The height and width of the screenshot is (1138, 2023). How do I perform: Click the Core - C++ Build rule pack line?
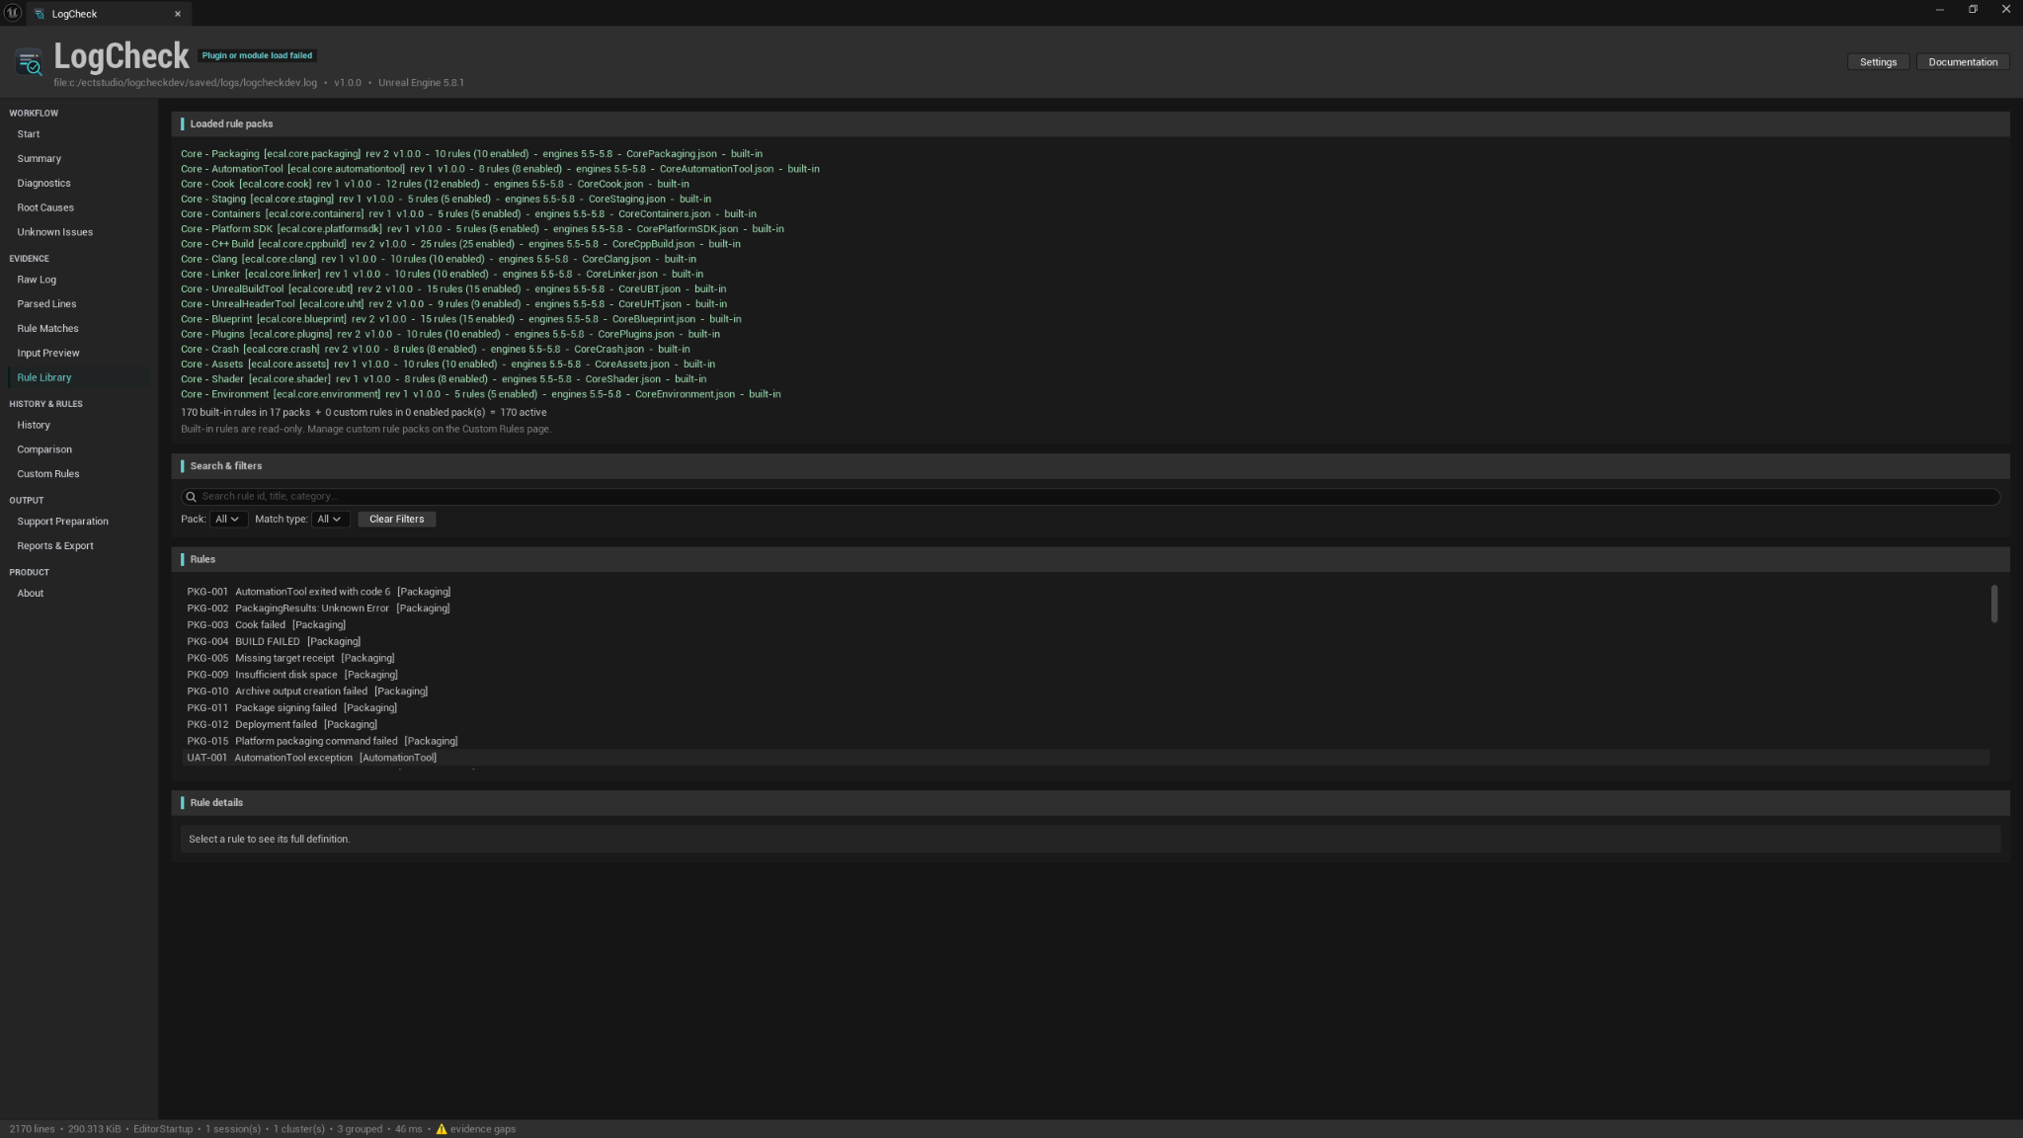coord(460,244)
